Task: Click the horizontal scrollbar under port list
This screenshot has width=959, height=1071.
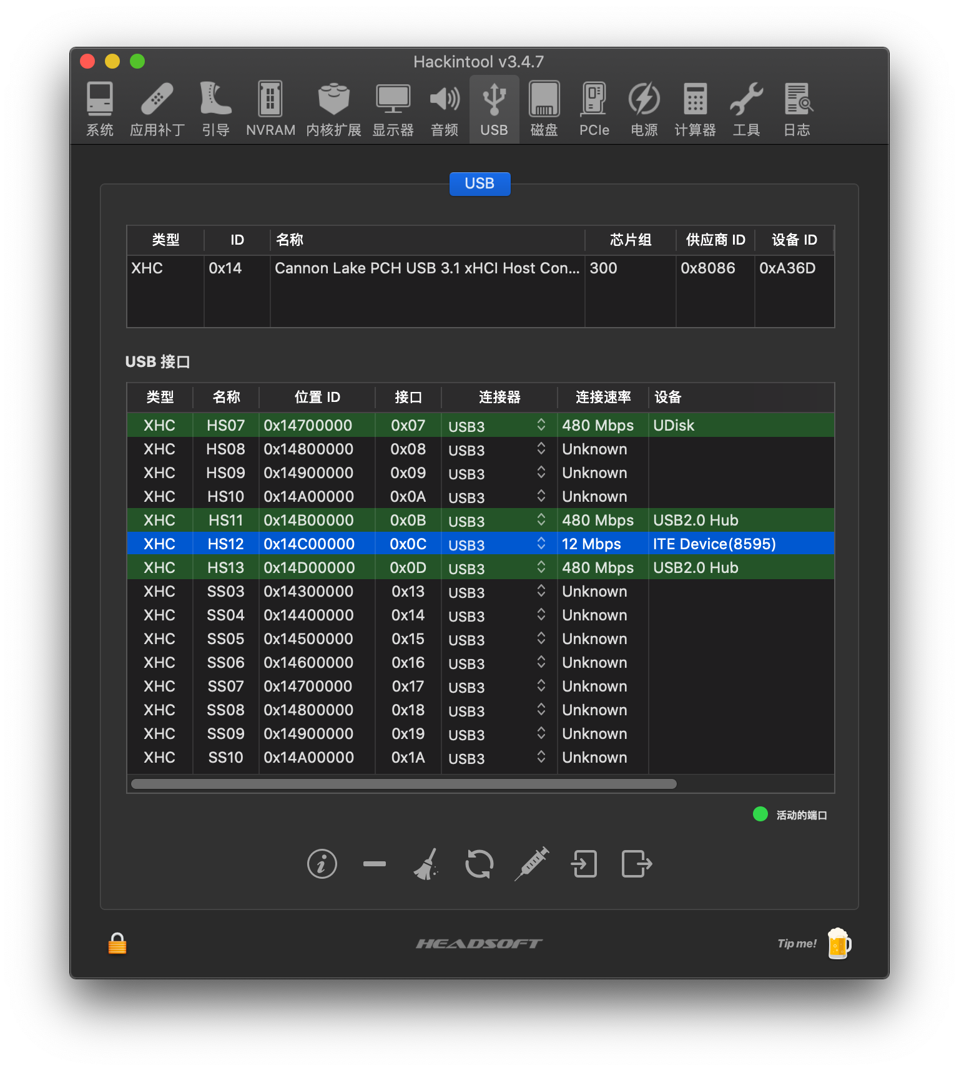Action: coord(404,784)
